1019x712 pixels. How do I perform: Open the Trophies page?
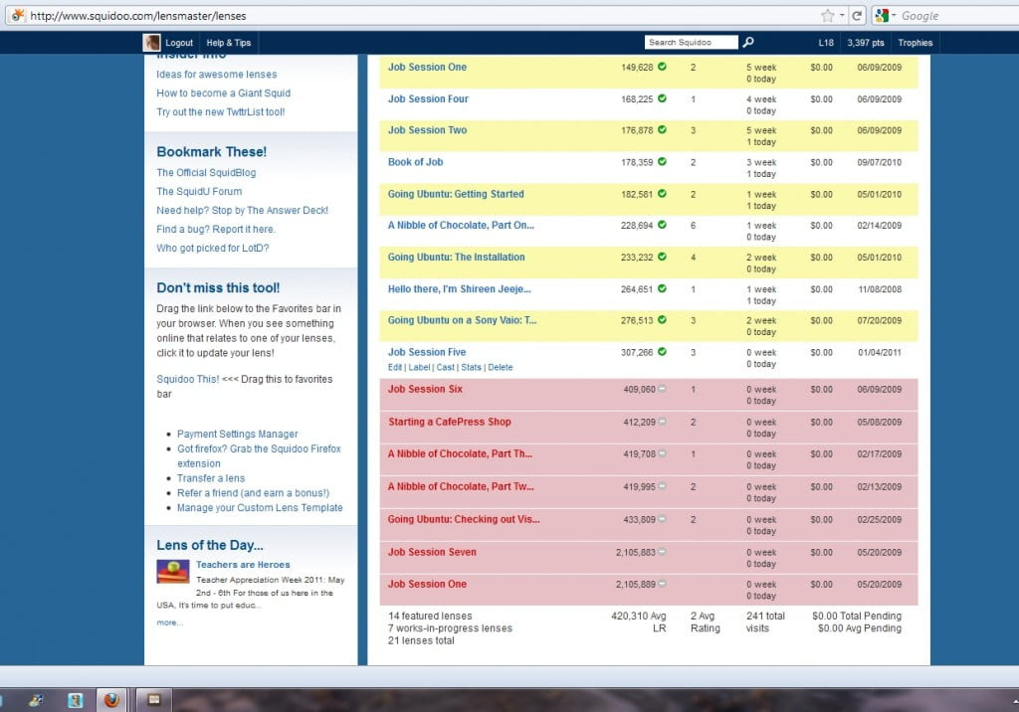(916, 43)
